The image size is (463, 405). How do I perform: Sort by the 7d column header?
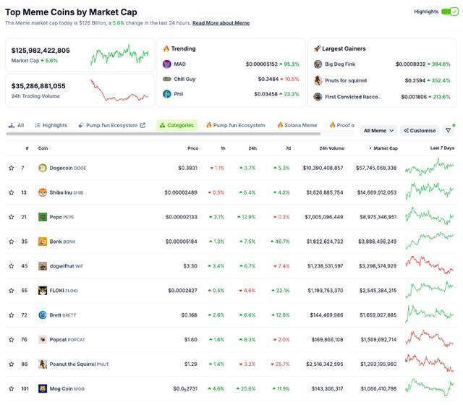288,148
